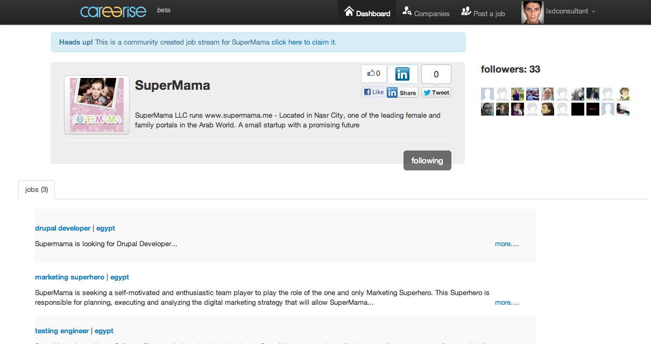
Task: Click the Facebook Like button
Action: pyautogui.click(x=373, y=92)
